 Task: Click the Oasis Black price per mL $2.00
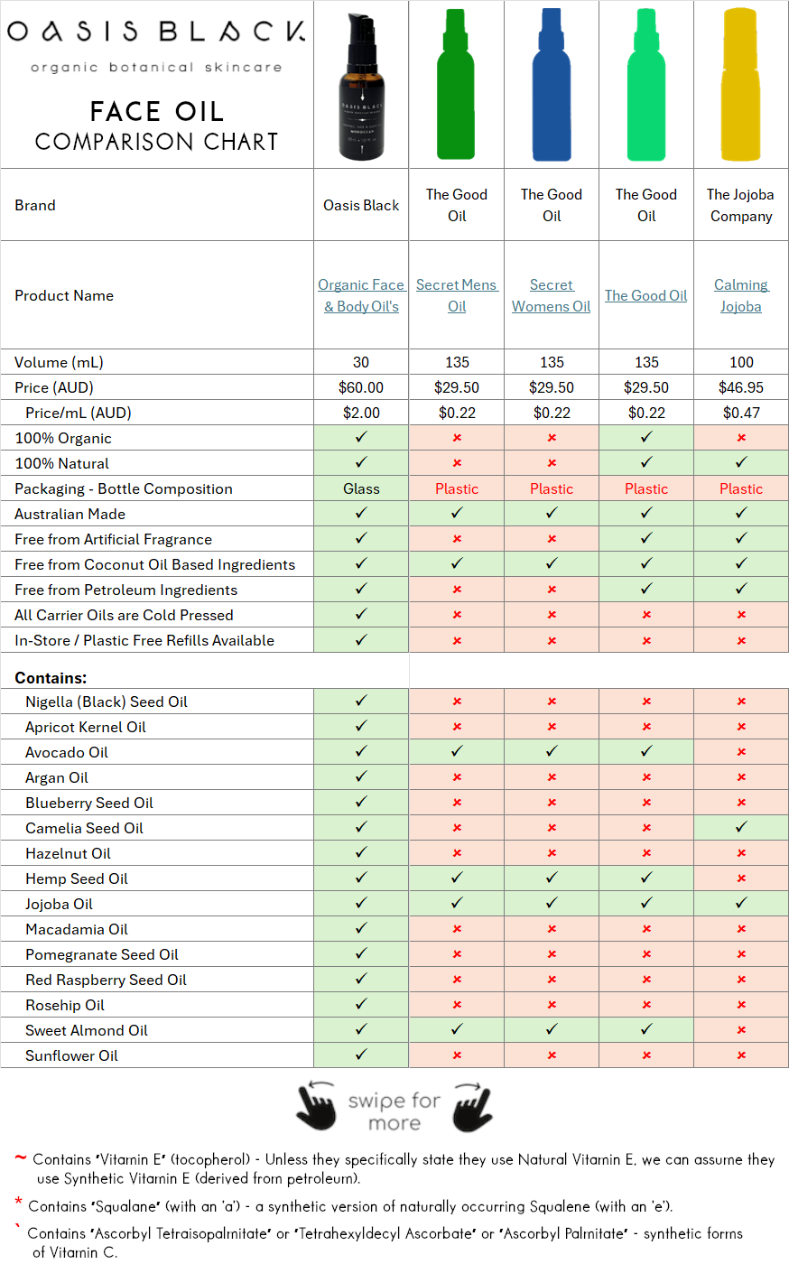361,413
